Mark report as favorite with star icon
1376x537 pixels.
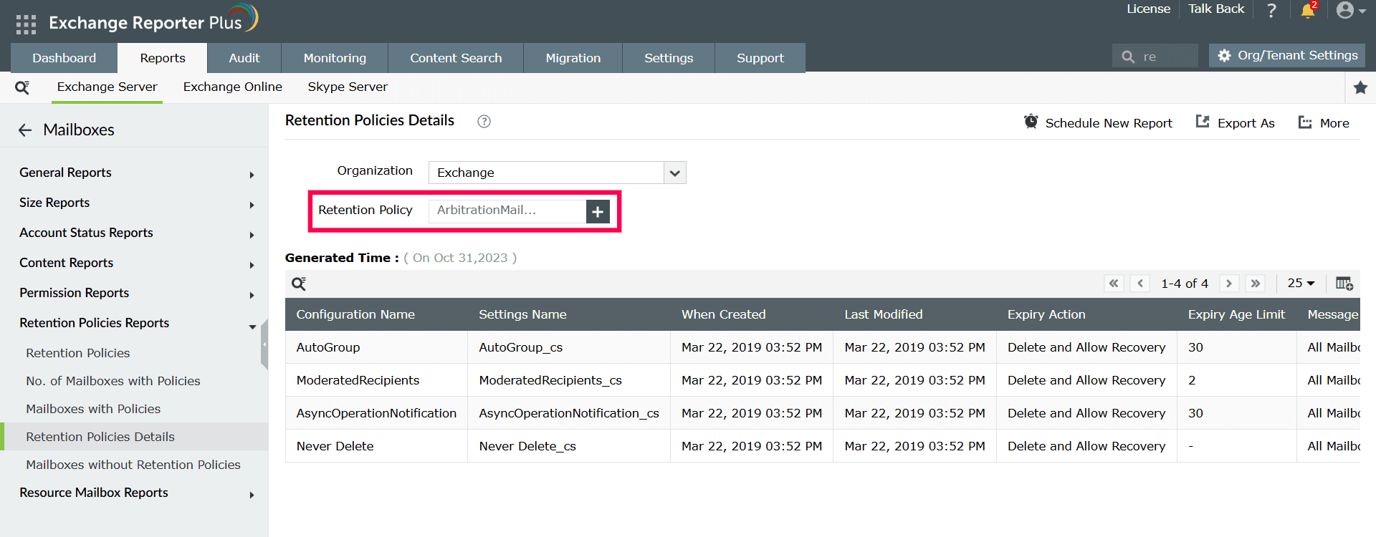tap(1360, 87)
